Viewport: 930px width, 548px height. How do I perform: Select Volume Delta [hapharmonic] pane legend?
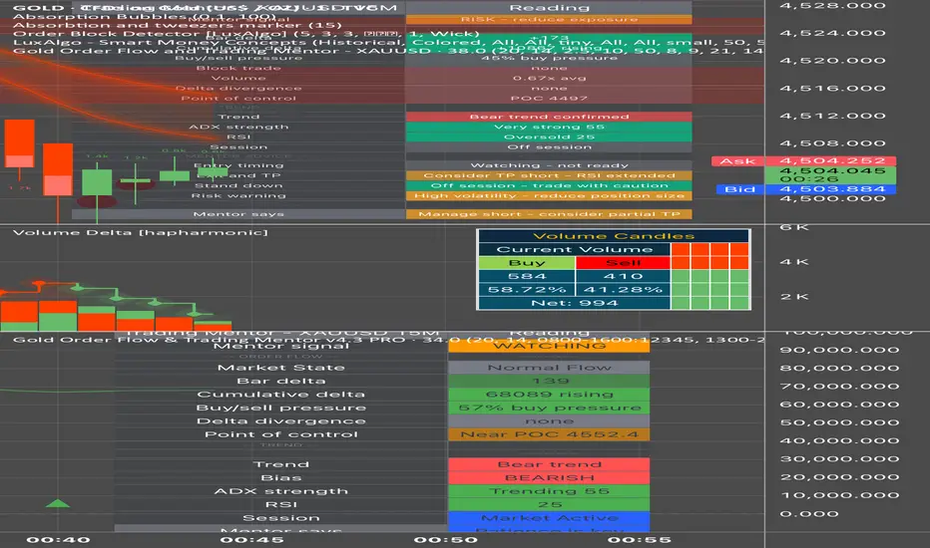pos(140,232)
